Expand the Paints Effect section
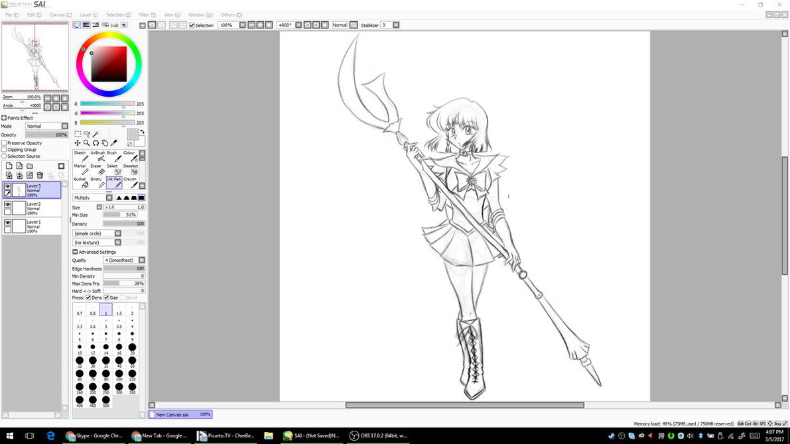 4,118
